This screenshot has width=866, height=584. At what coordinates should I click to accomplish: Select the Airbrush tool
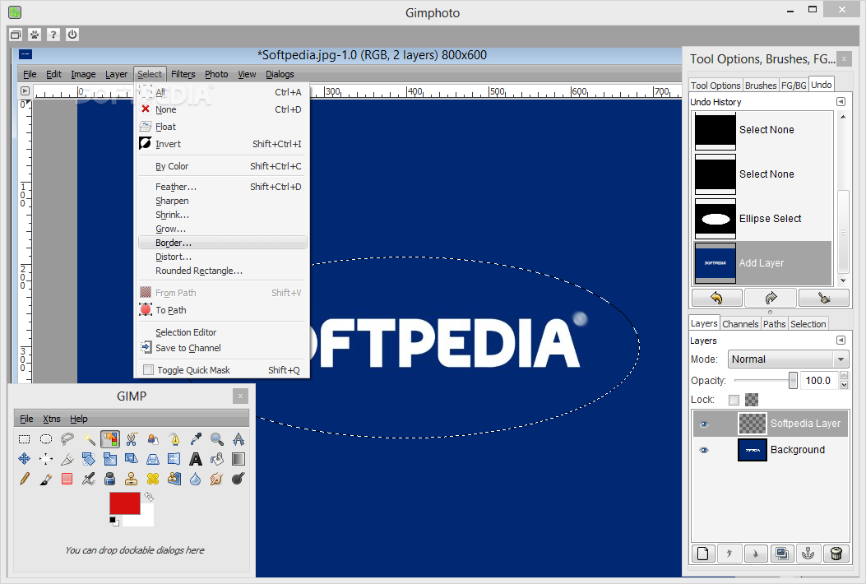click(89, 479)
